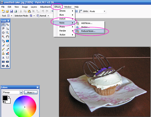
Task: Select the Move Selected Pixels tool
Action: [x=8, y=24]
